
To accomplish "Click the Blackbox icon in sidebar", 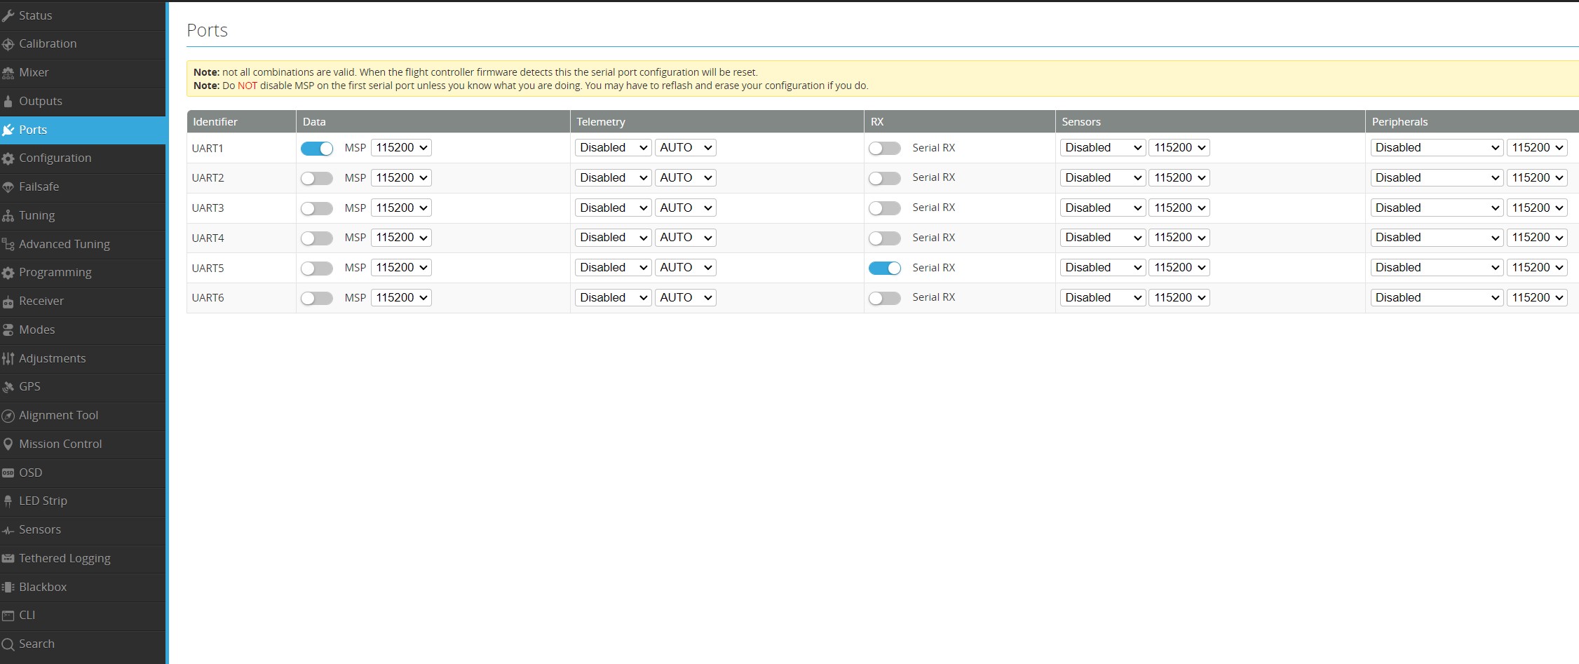I will click(8, 588).
